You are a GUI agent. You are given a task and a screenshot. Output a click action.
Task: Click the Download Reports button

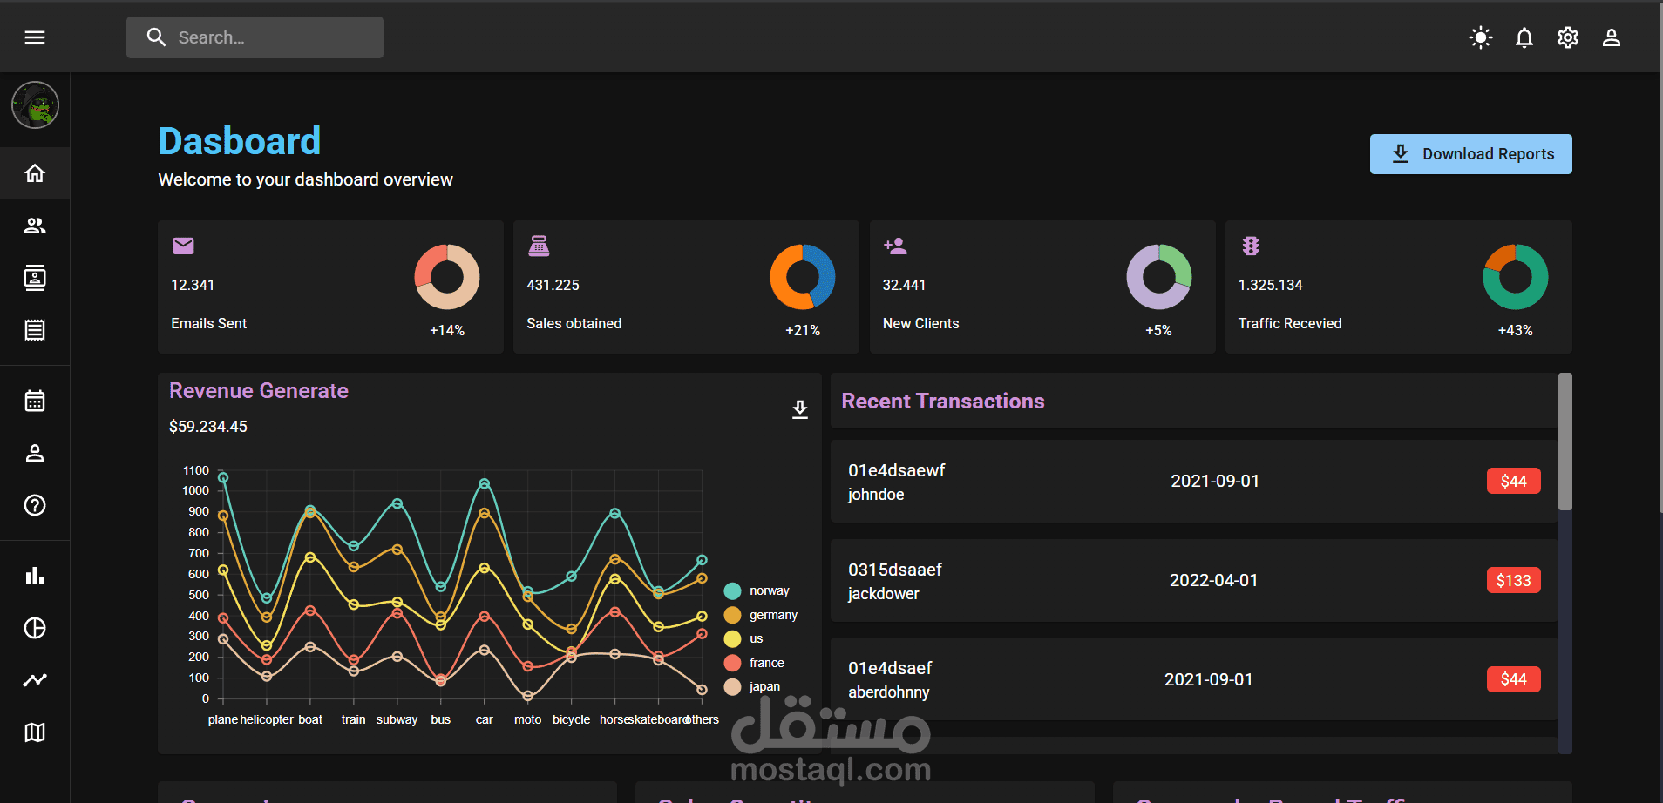(1470, 154)
